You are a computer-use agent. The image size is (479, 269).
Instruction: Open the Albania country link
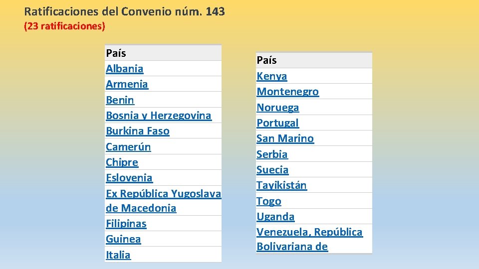pyautogui.click(x=124, y=69)
